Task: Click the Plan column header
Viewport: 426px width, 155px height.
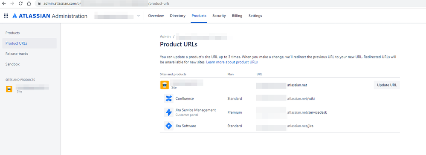Action: coord(230,74)
